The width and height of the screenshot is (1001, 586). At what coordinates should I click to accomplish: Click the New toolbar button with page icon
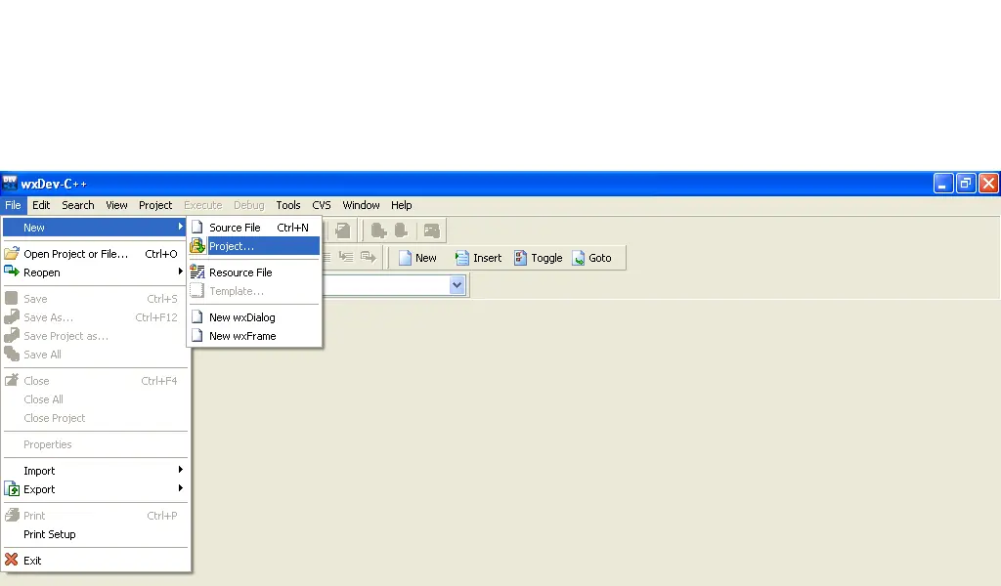417,258
